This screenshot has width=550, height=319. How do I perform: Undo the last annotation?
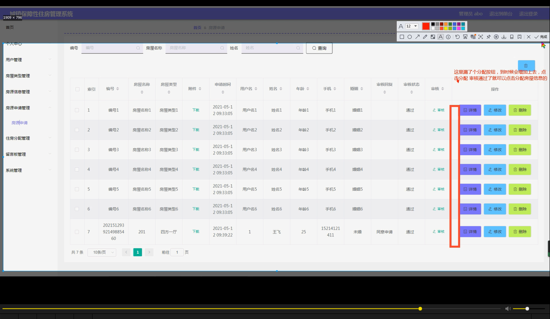point(457,37)
